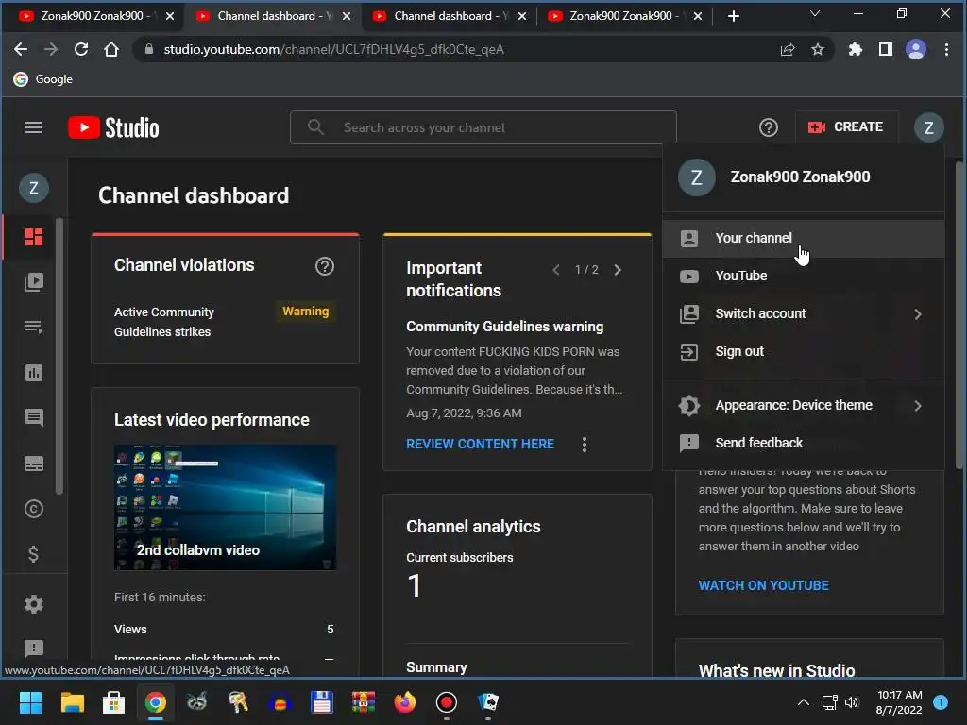Screen dimensions: 967x725
Task: Click the browser home icon
Action: [111, 49]
